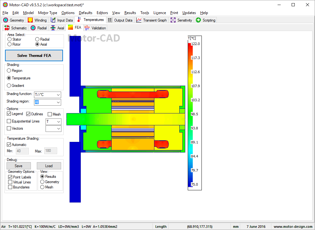Select Mesh view radio button
Screen dimensions: 315x230
pos(42,187)
